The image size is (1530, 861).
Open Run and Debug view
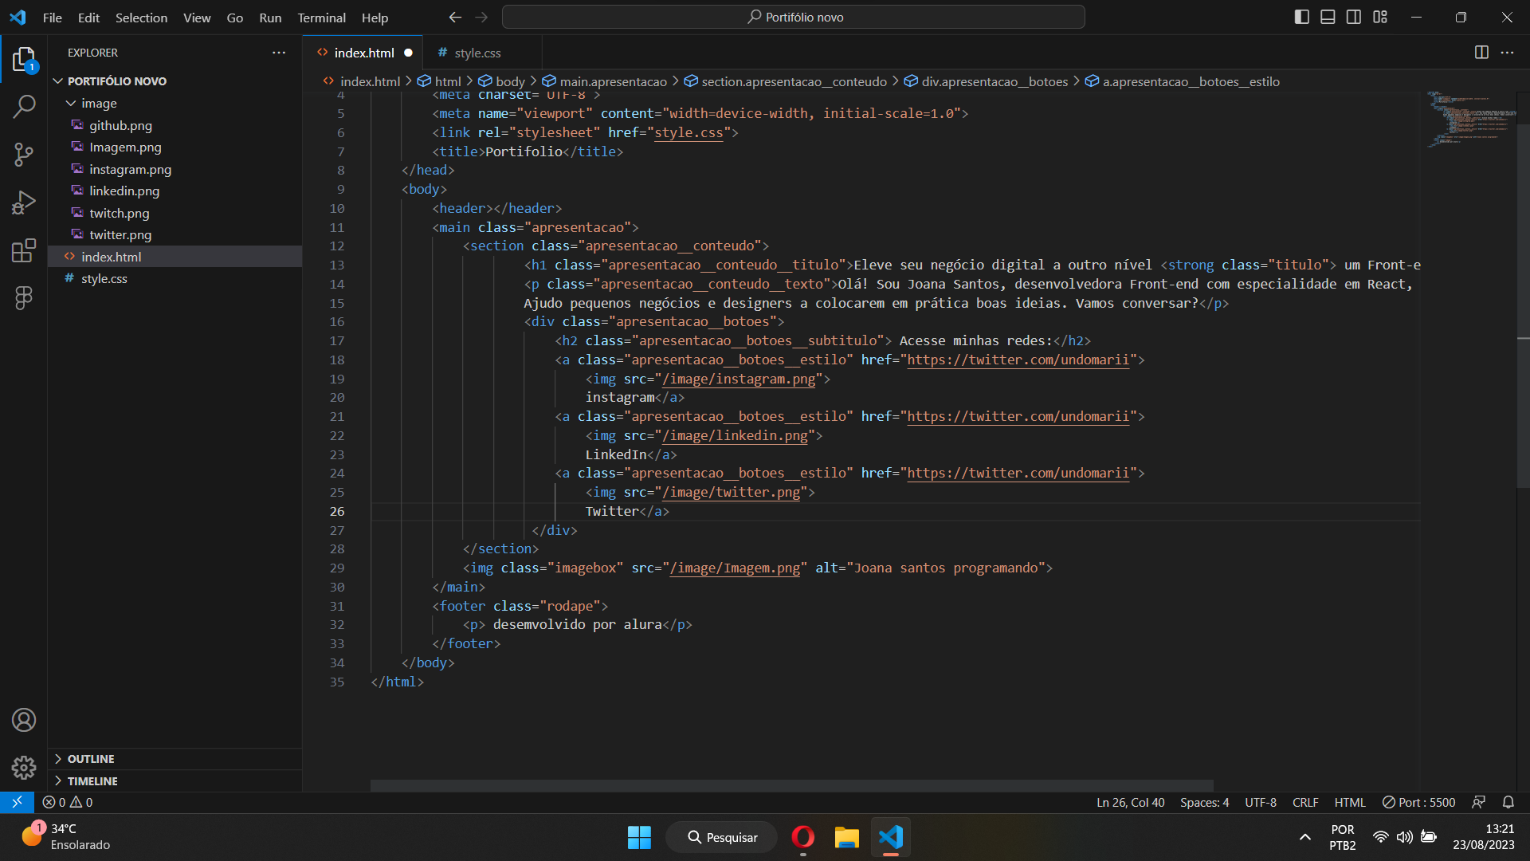(24, 202)
